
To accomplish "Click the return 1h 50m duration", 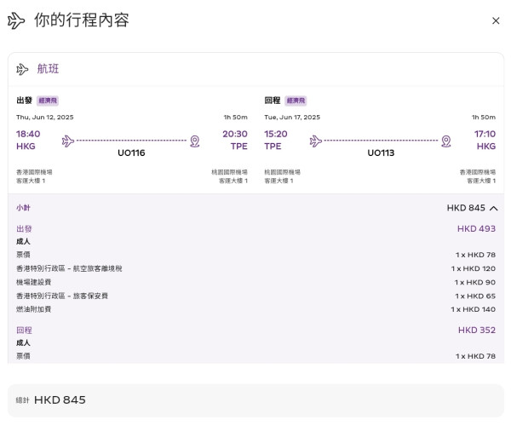I will pos(484,117).
